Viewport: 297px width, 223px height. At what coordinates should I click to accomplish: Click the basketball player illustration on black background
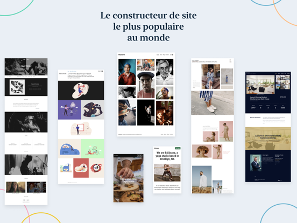tap(81, 90)
